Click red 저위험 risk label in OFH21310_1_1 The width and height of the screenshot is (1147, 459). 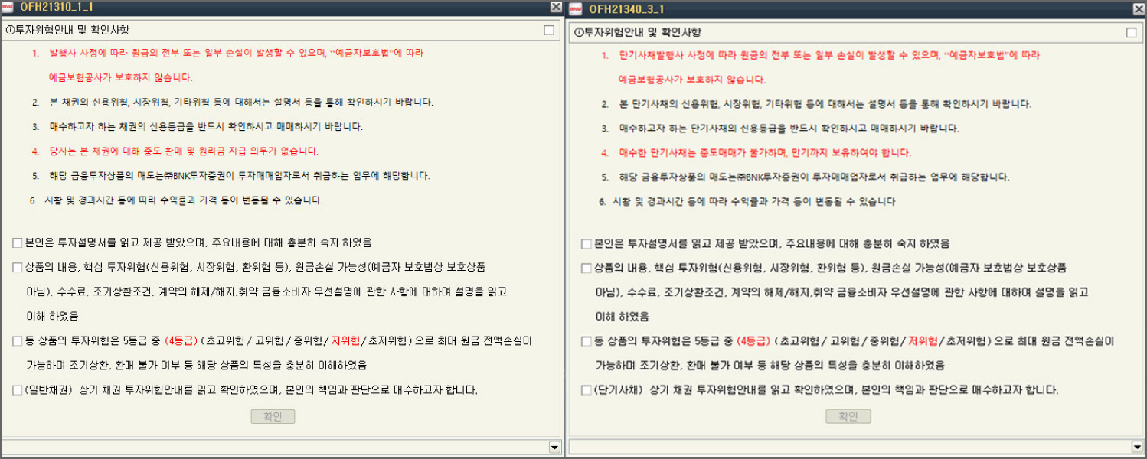point(347,341)
